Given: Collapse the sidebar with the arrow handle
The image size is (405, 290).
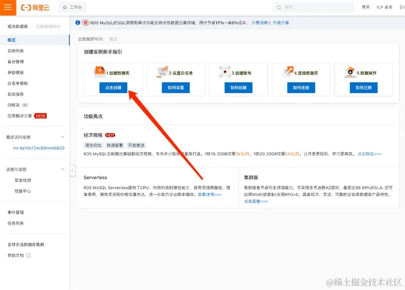Looking at the screenshot, I should point(73,170).
